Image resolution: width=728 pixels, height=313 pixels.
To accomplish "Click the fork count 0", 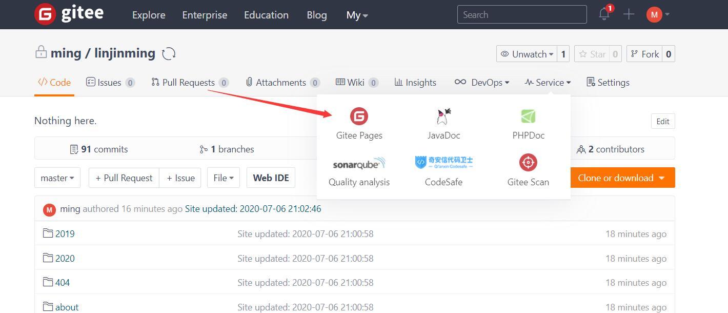I will [669, 54].
